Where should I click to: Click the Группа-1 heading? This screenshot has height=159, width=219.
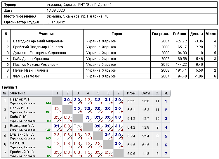pos(9,87)
